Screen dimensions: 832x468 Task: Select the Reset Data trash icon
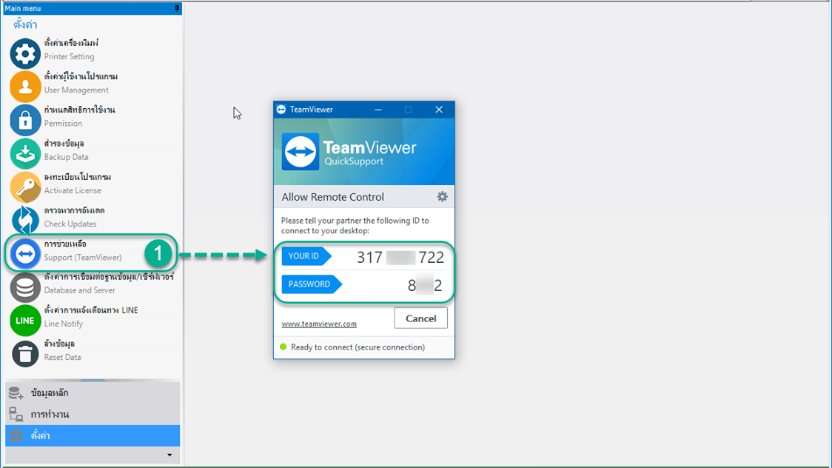(25, 354)
